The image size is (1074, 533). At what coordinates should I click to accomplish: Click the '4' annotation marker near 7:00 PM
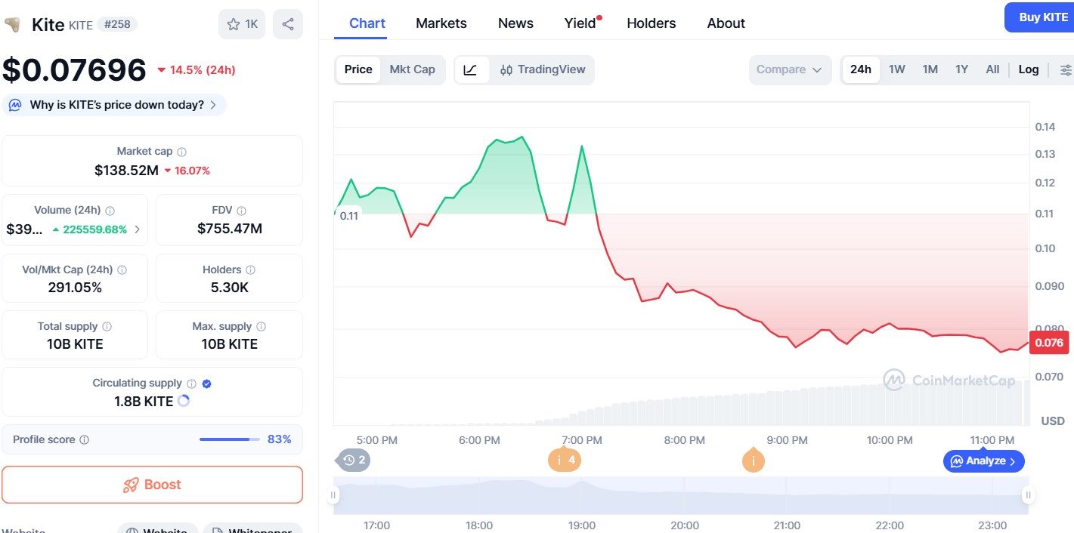click(x=565, y=461)
